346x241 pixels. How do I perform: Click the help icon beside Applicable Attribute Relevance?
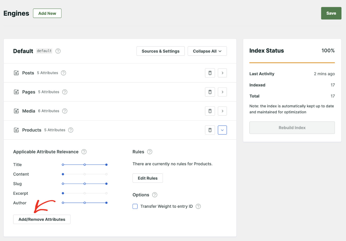point(84,151)
